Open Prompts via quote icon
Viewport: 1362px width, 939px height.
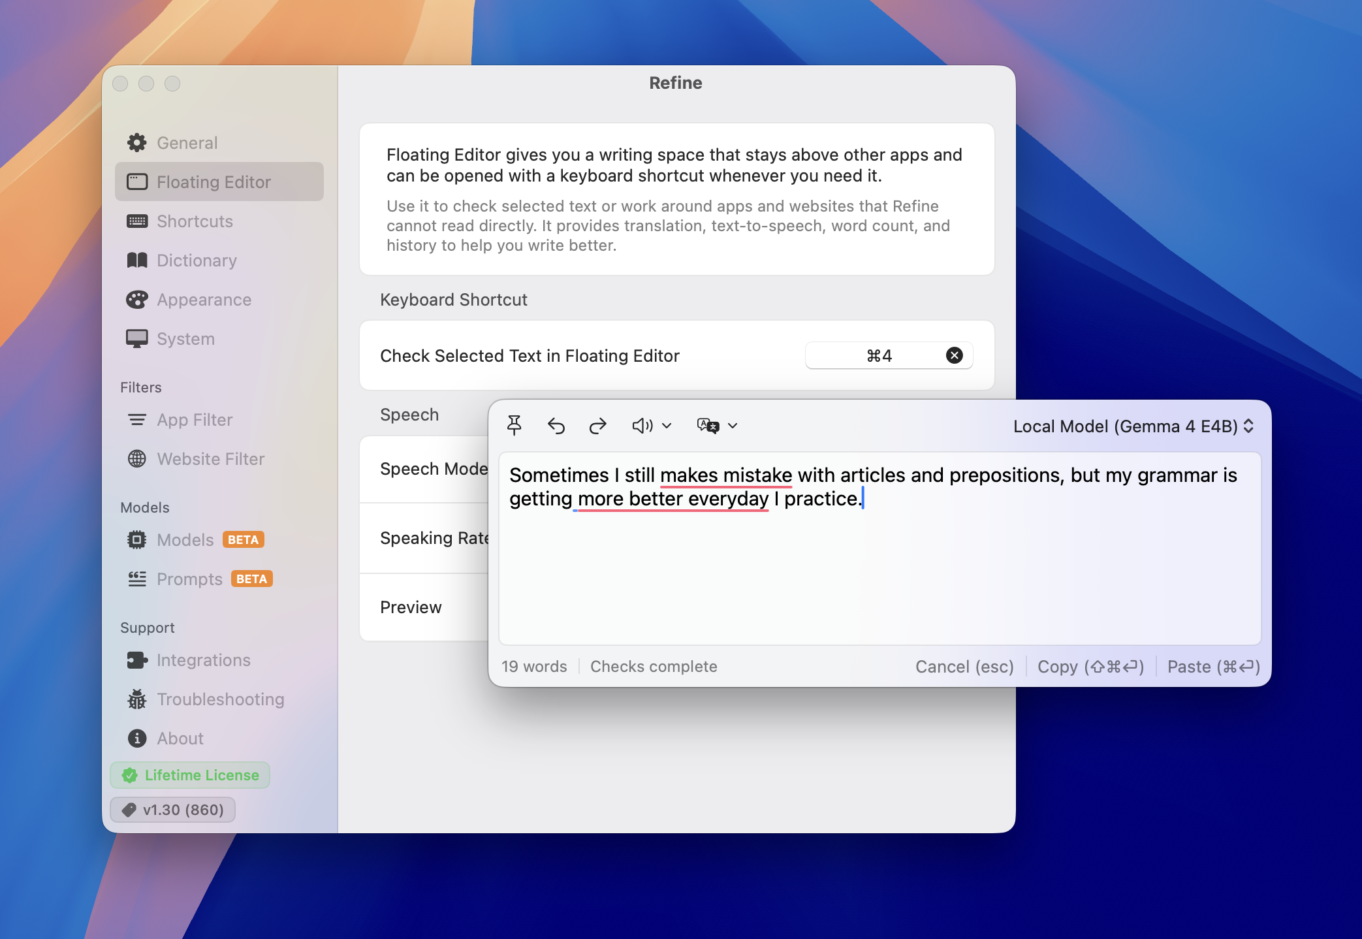tap(137, 579)
